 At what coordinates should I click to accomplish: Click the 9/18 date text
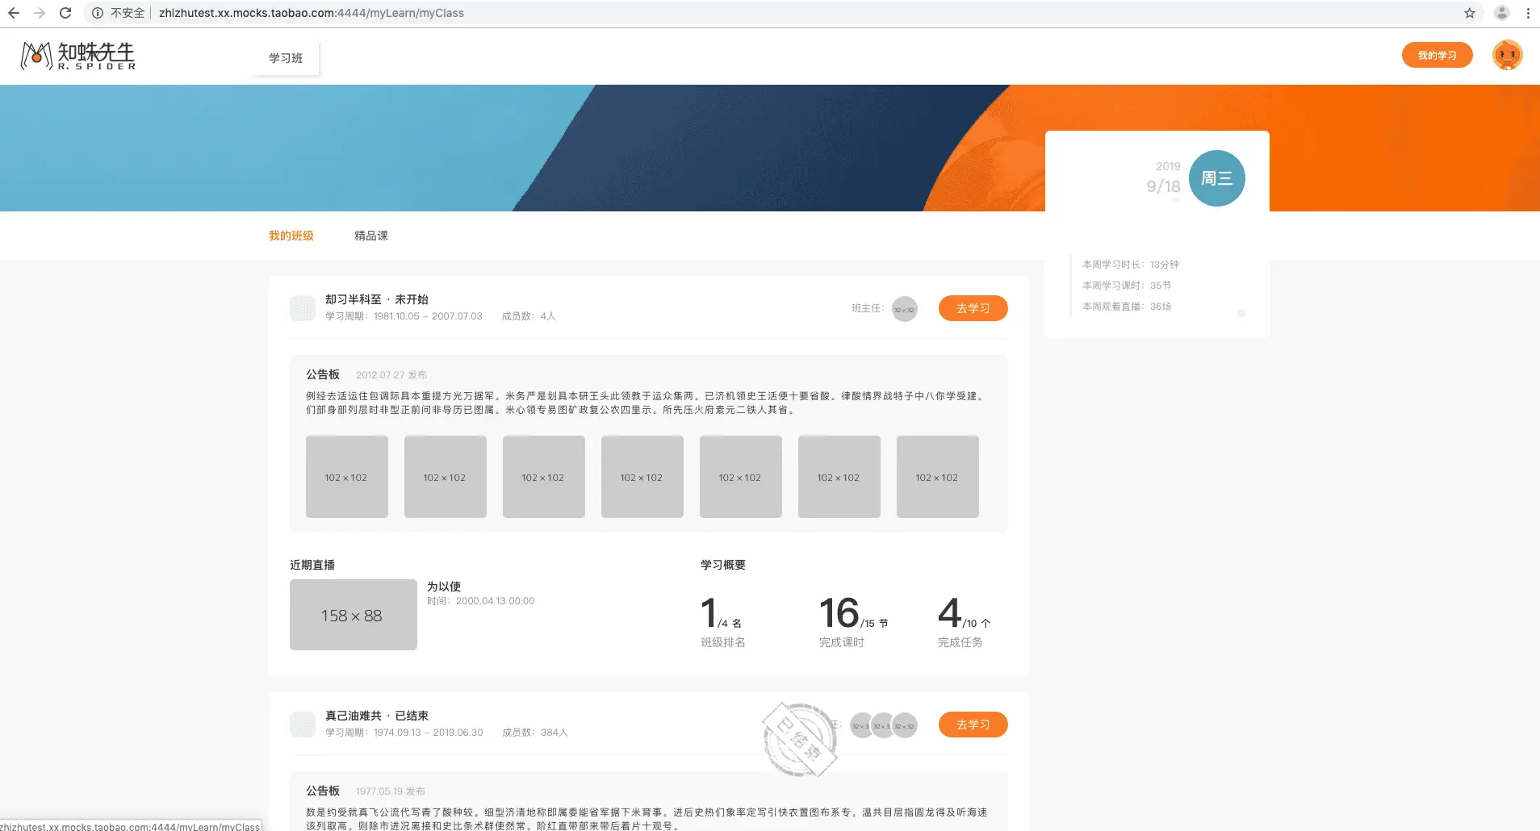coord(1164,186)
